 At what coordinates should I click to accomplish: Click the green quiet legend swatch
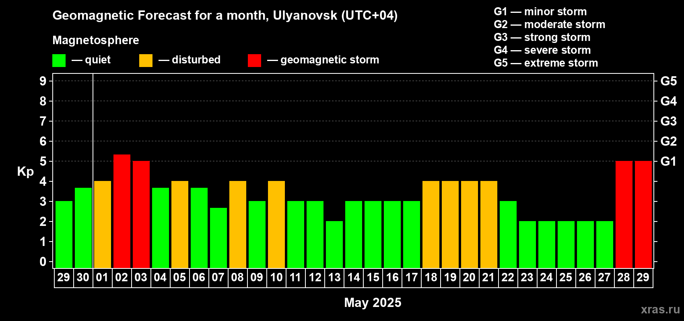[x=59, y=61]
